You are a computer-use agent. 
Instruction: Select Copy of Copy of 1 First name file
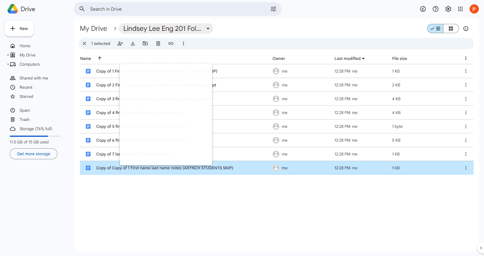277,168
